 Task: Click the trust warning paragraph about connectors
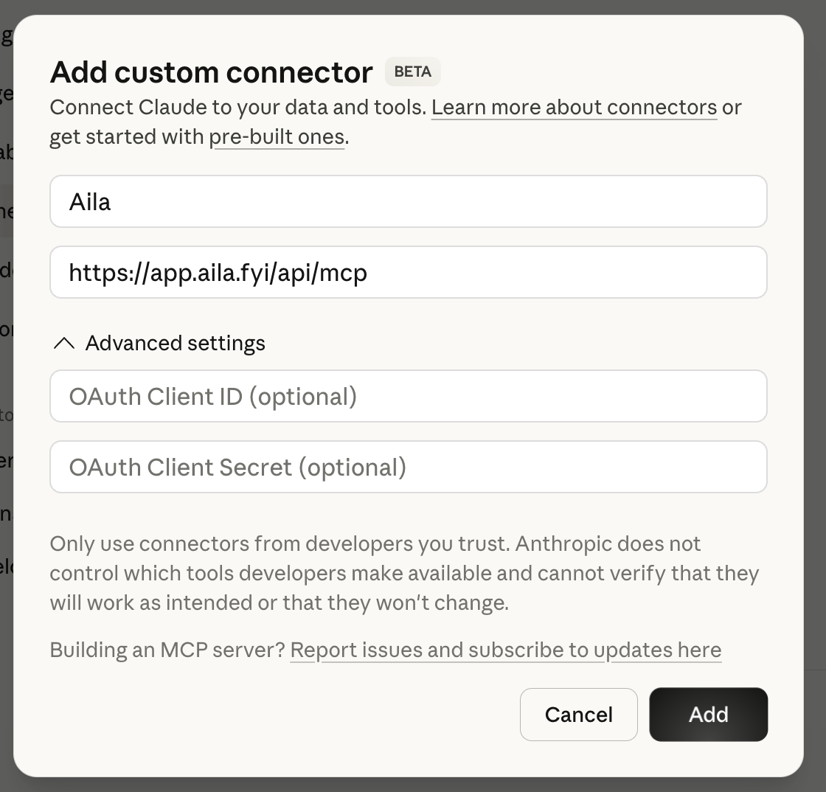point(404,573)
